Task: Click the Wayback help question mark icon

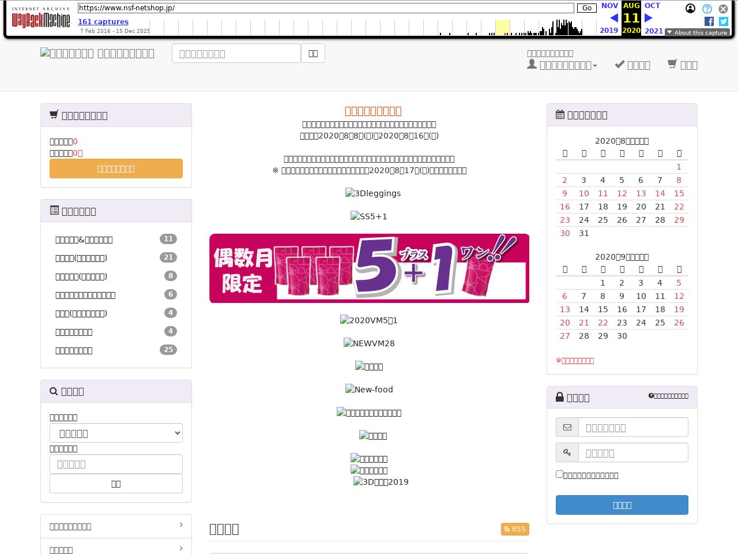Action: coord(707,9)
